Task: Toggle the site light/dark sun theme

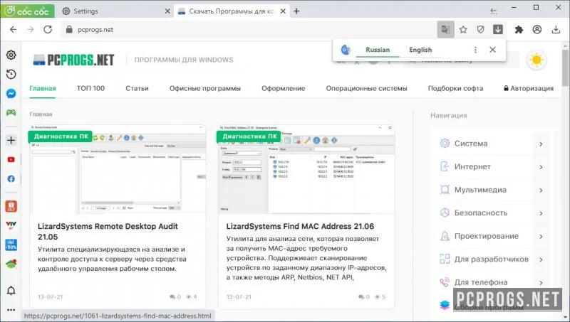Action: (537, 60)
